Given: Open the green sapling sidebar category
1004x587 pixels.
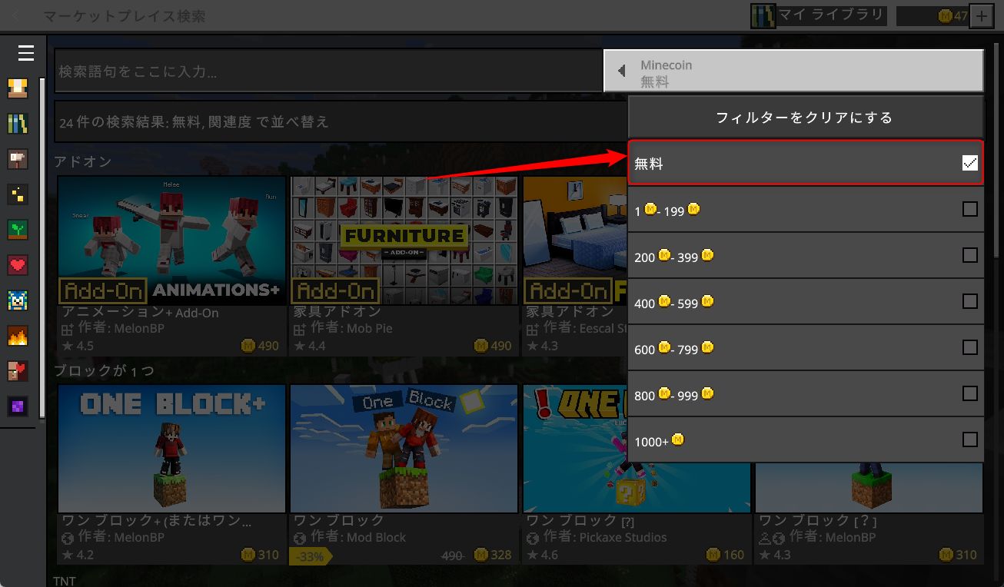Looking at the screenshot, I should pos(18,230).
